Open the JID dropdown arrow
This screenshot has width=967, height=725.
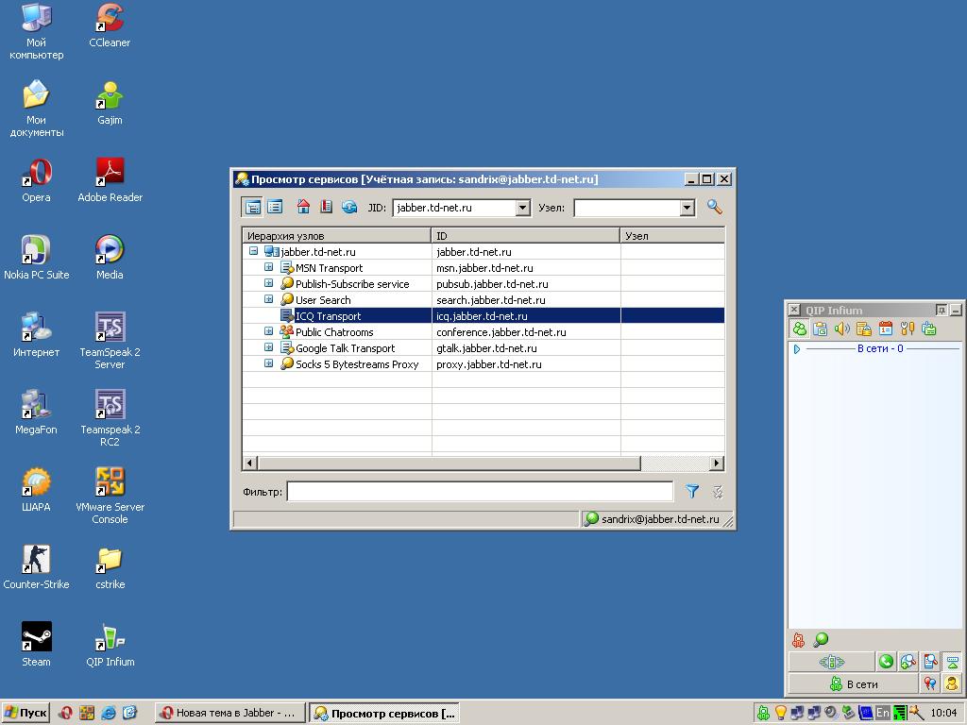click(522, 208)
